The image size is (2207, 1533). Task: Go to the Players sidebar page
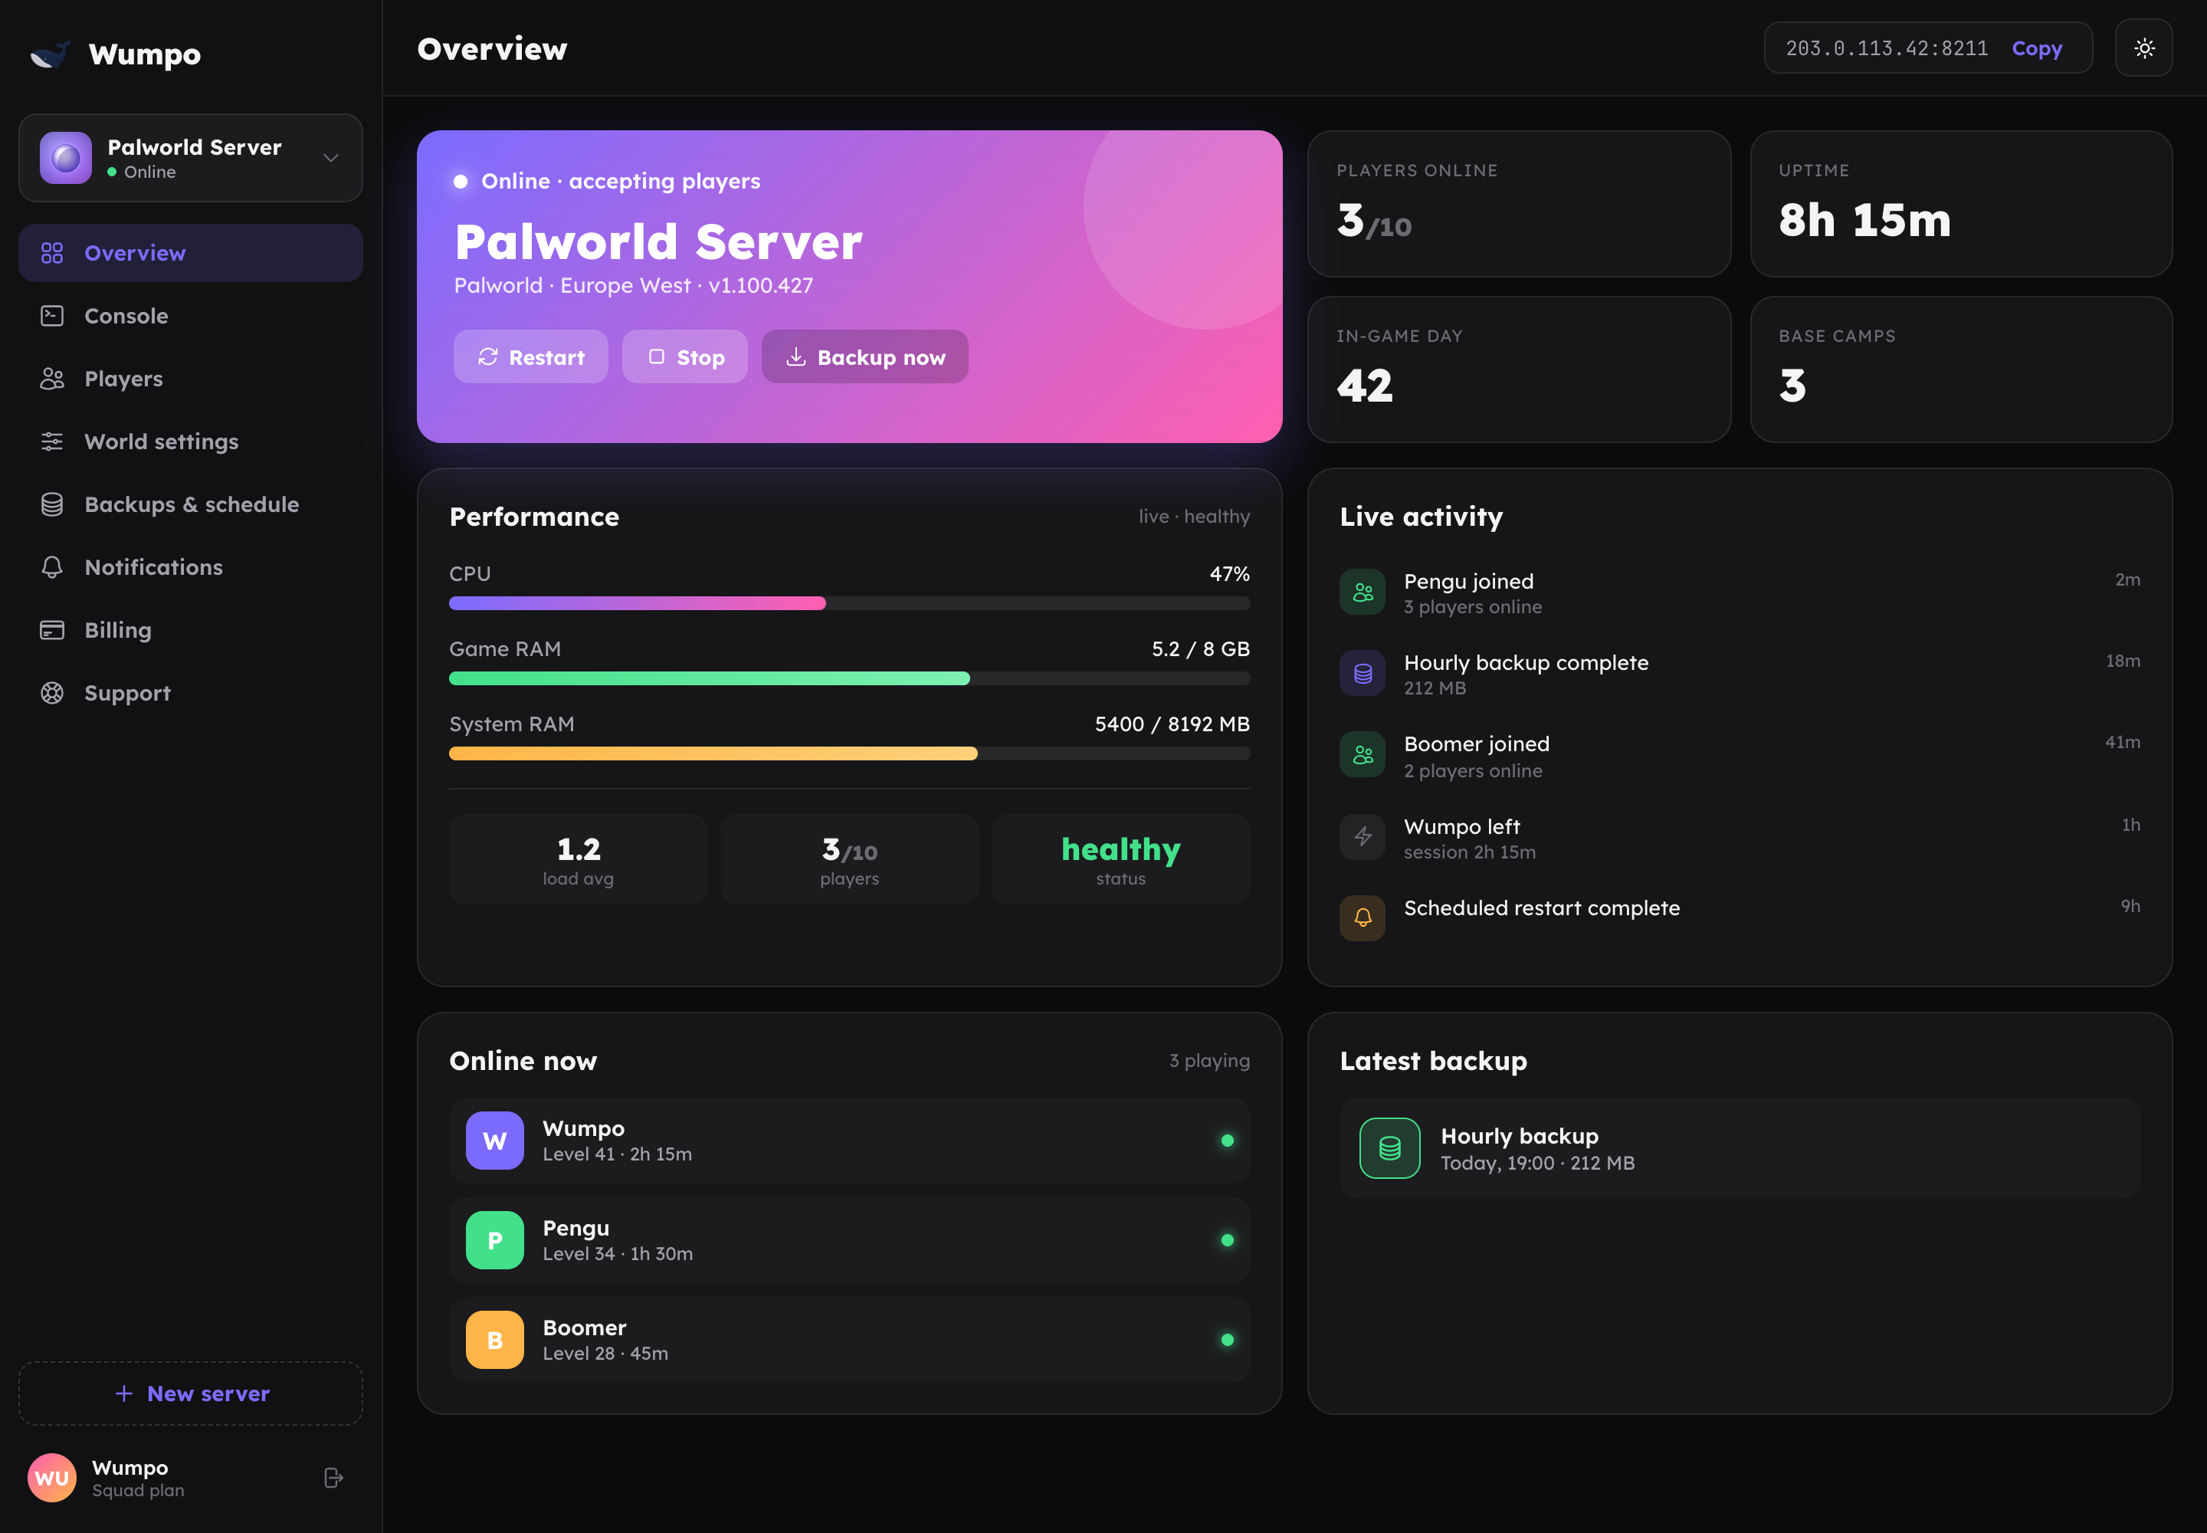(x=190, y=379)
